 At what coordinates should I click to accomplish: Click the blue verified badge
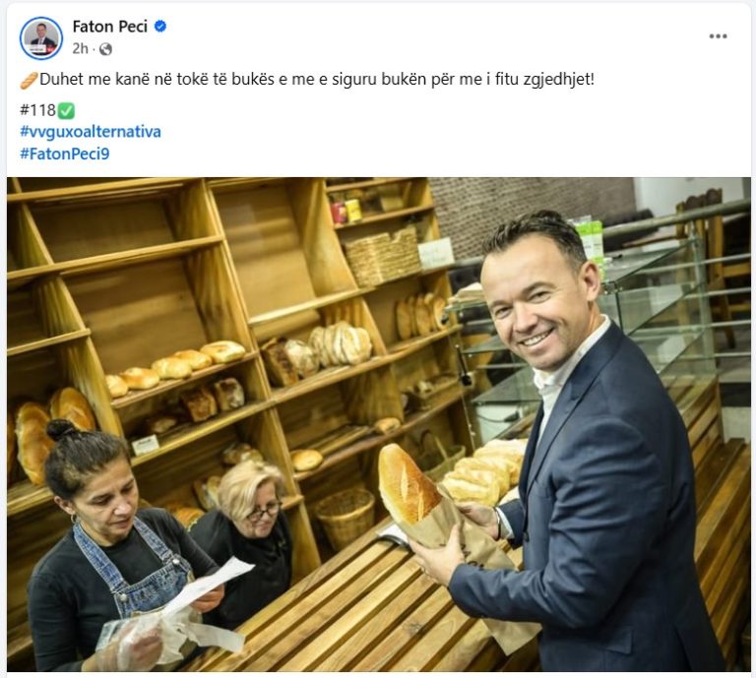coord(160,27)
